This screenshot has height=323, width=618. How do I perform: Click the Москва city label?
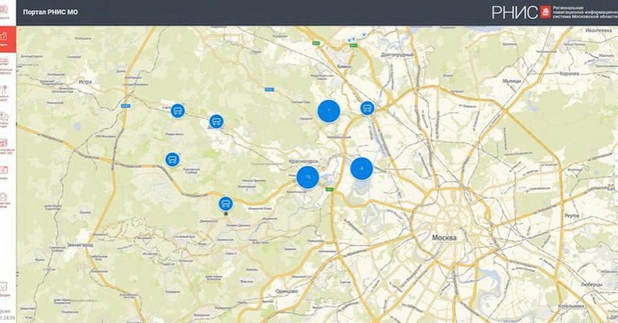(444, 237)
